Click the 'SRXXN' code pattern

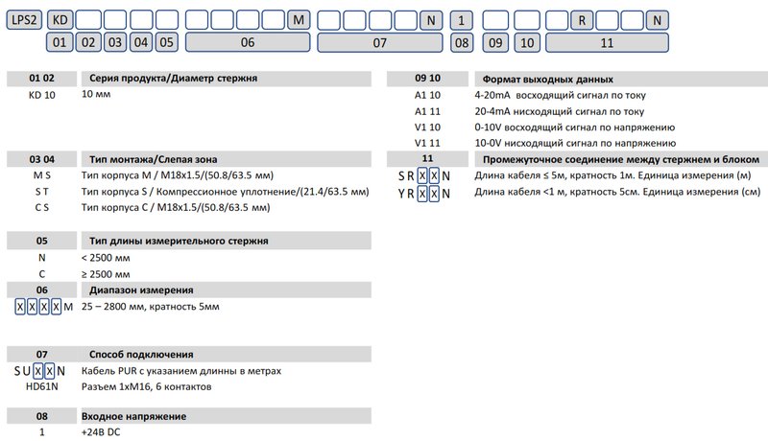coord(424,176)
